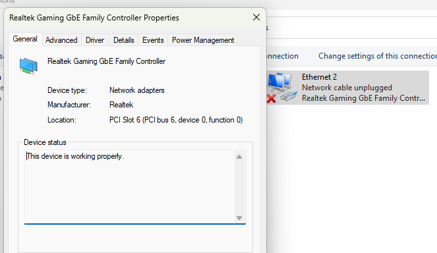
Task: Click the Realtek Gaming GbE Family Controller heading
Action: [x=107, y=61]
